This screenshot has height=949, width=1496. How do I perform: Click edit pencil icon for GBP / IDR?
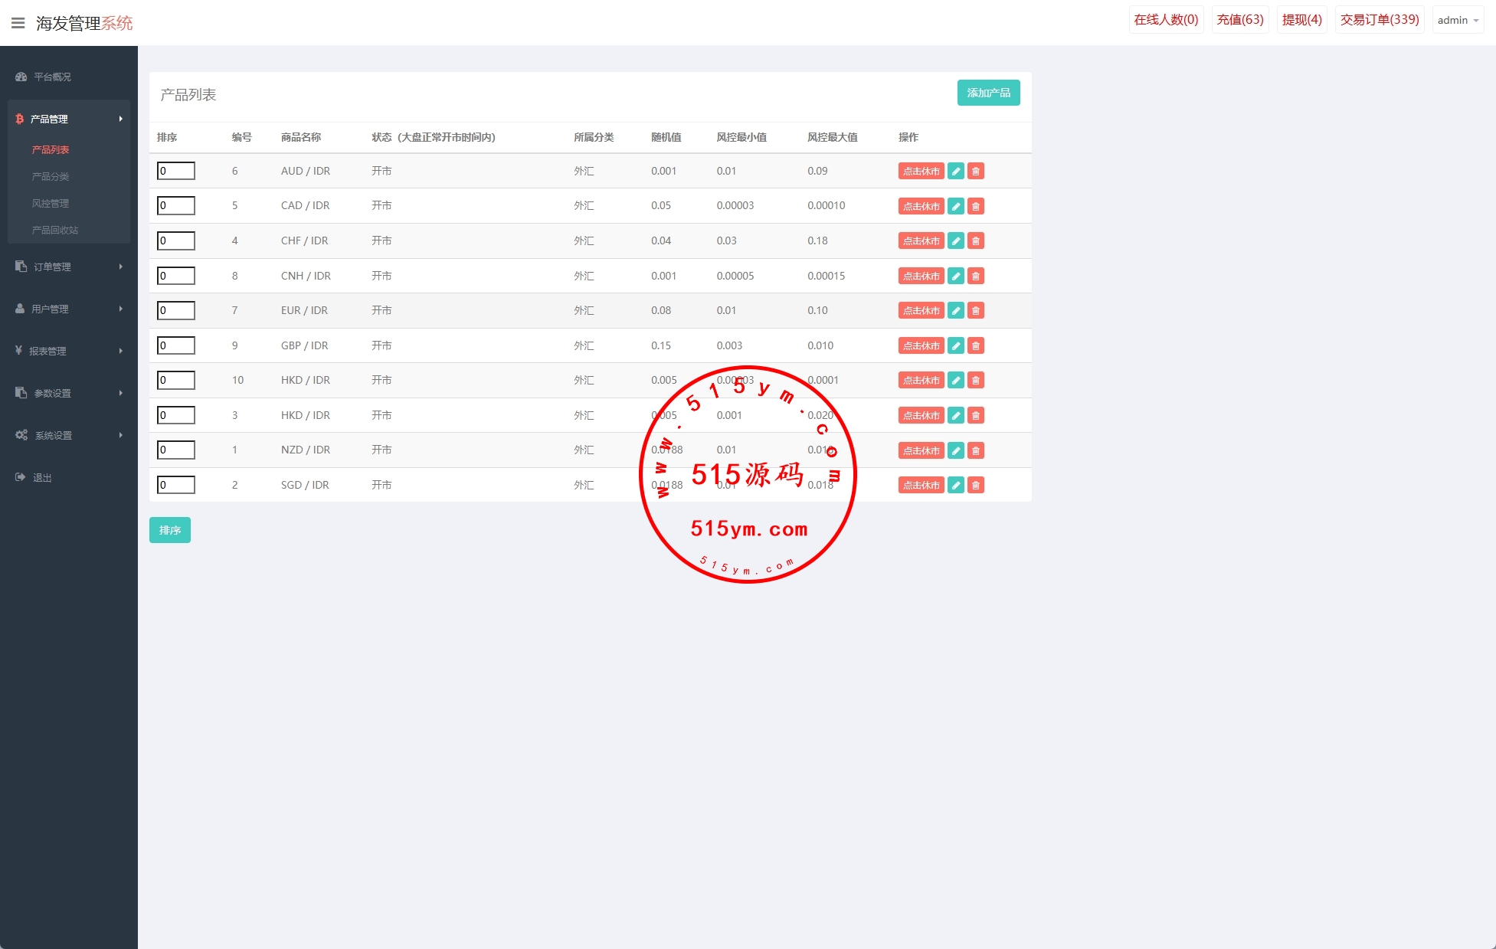coord(955,345)
